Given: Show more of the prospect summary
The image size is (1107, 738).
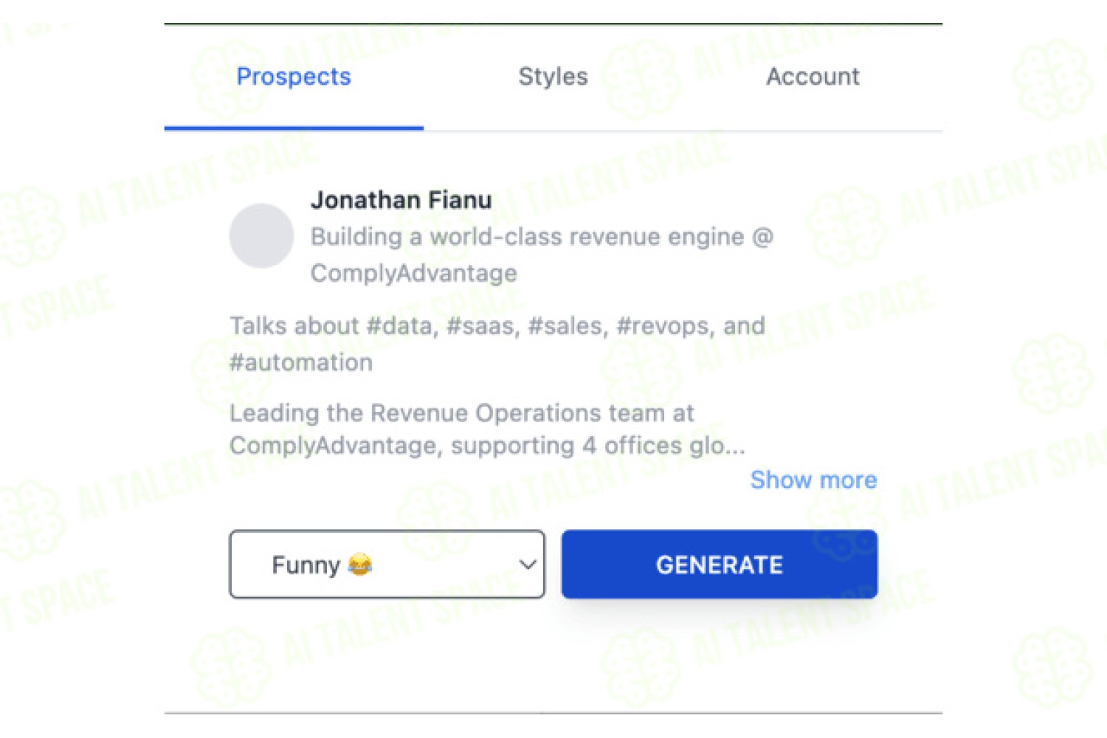Looking at the screenshot, I should point(813,480).
